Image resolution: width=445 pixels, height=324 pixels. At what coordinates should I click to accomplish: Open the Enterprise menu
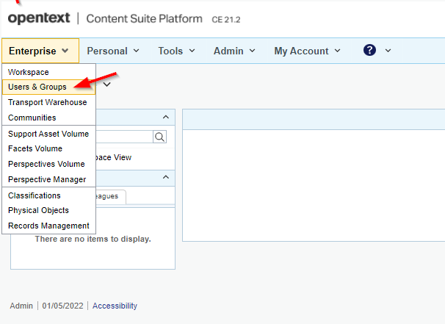[40, 51]
